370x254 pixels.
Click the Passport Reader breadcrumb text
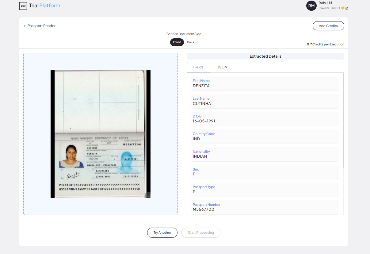[x=41, y=26]
